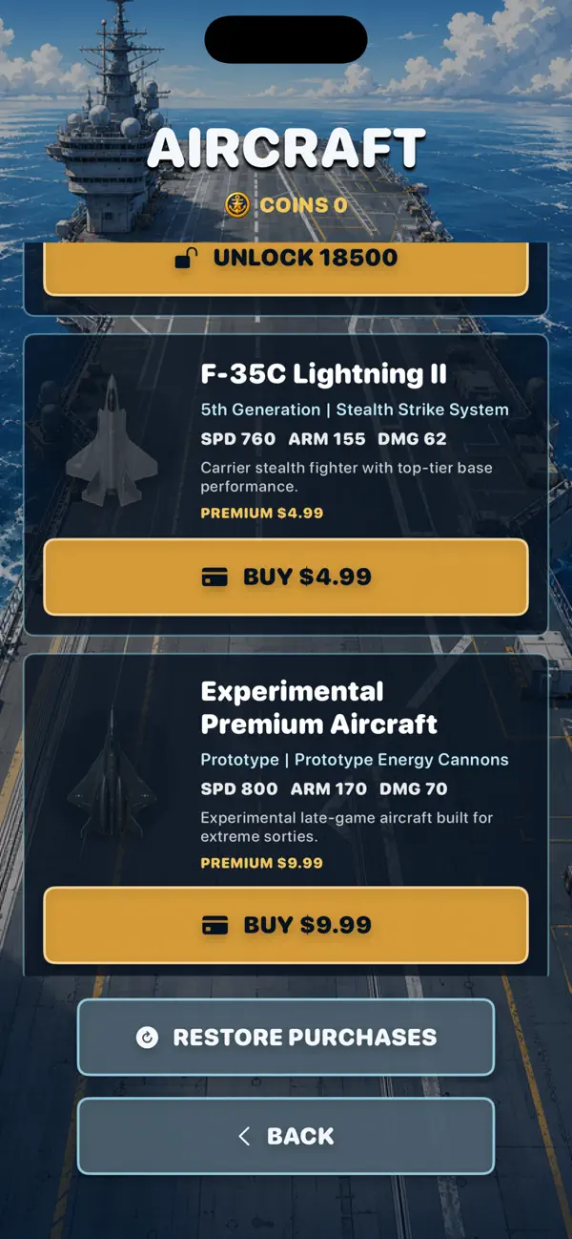The image size is (572, 1239).
Task: Click the PREMIUM $4.99 price label
Action: tap(262, 514)
